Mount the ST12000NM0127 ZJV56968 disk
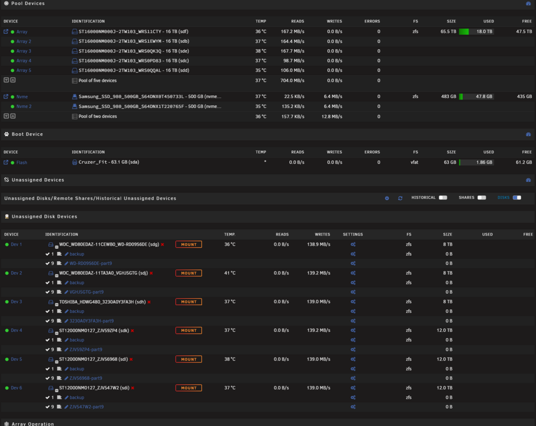The width and height of the screenshot is (536, 426). (x=189, y=359)
